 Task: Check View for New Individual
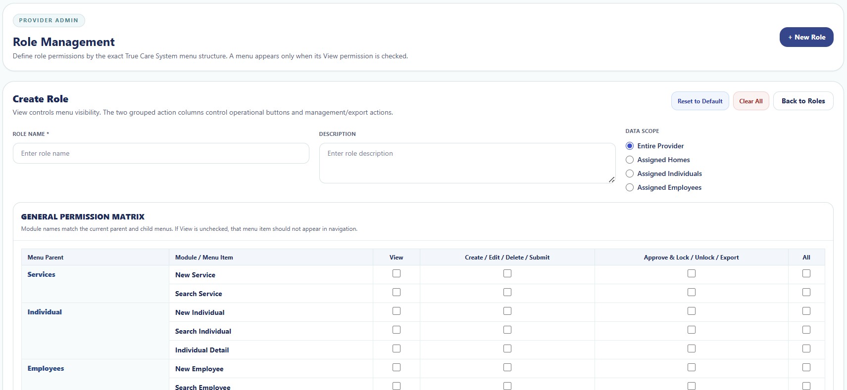tap(397, 311)
